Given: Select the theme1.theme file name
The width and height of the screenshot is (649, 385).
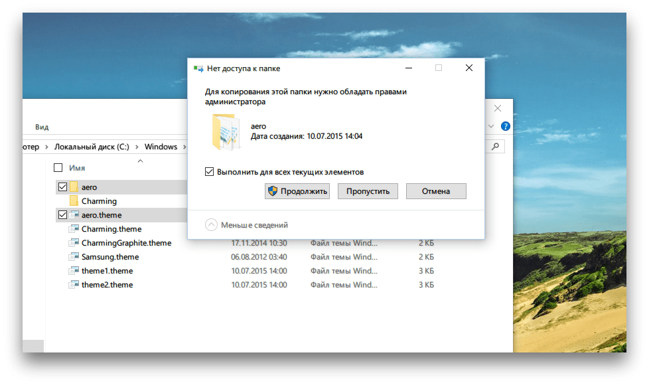Looking at the screenshot, I should 108,271.
